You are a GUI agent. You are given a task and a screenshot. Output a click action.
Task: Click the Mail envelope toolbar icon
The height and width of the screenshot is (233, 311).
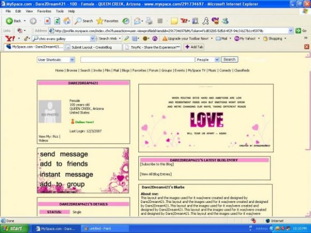137,21
